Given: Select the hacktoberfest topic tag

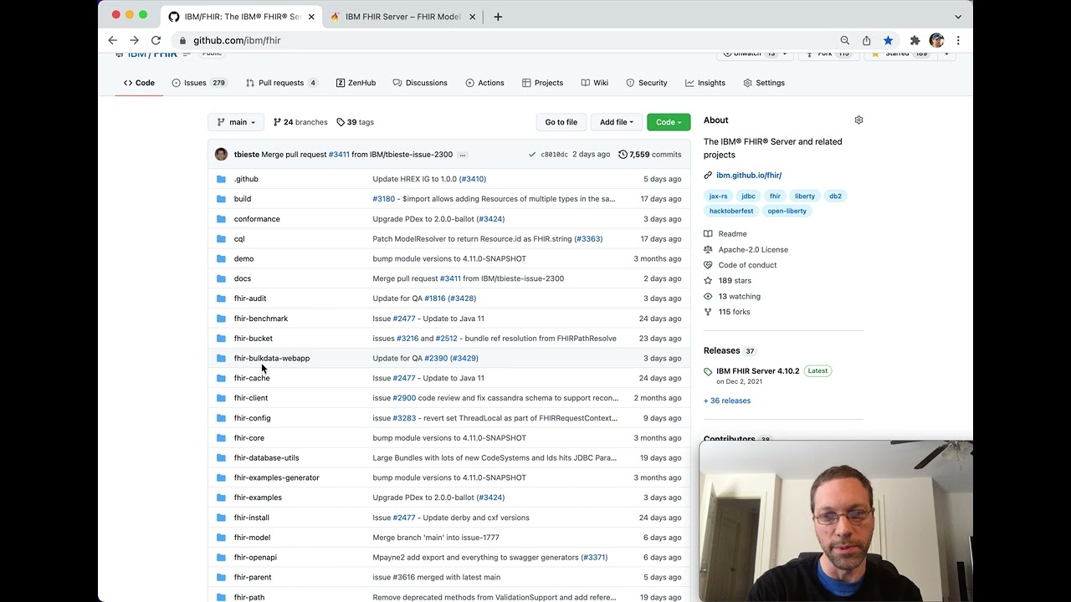Looking at the screenshot, I should [731, 211].
